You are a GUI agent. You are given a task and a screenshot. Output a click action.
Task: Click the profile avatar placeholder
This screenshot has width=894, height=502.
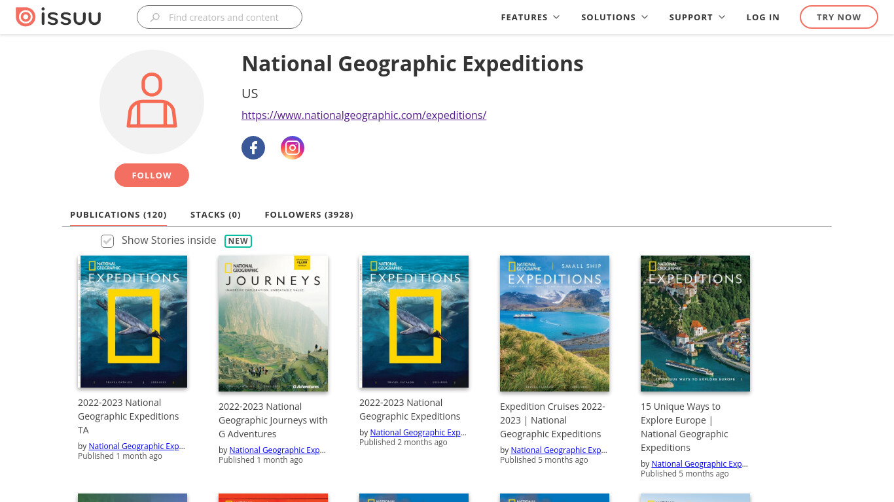[x=152, y=102]
